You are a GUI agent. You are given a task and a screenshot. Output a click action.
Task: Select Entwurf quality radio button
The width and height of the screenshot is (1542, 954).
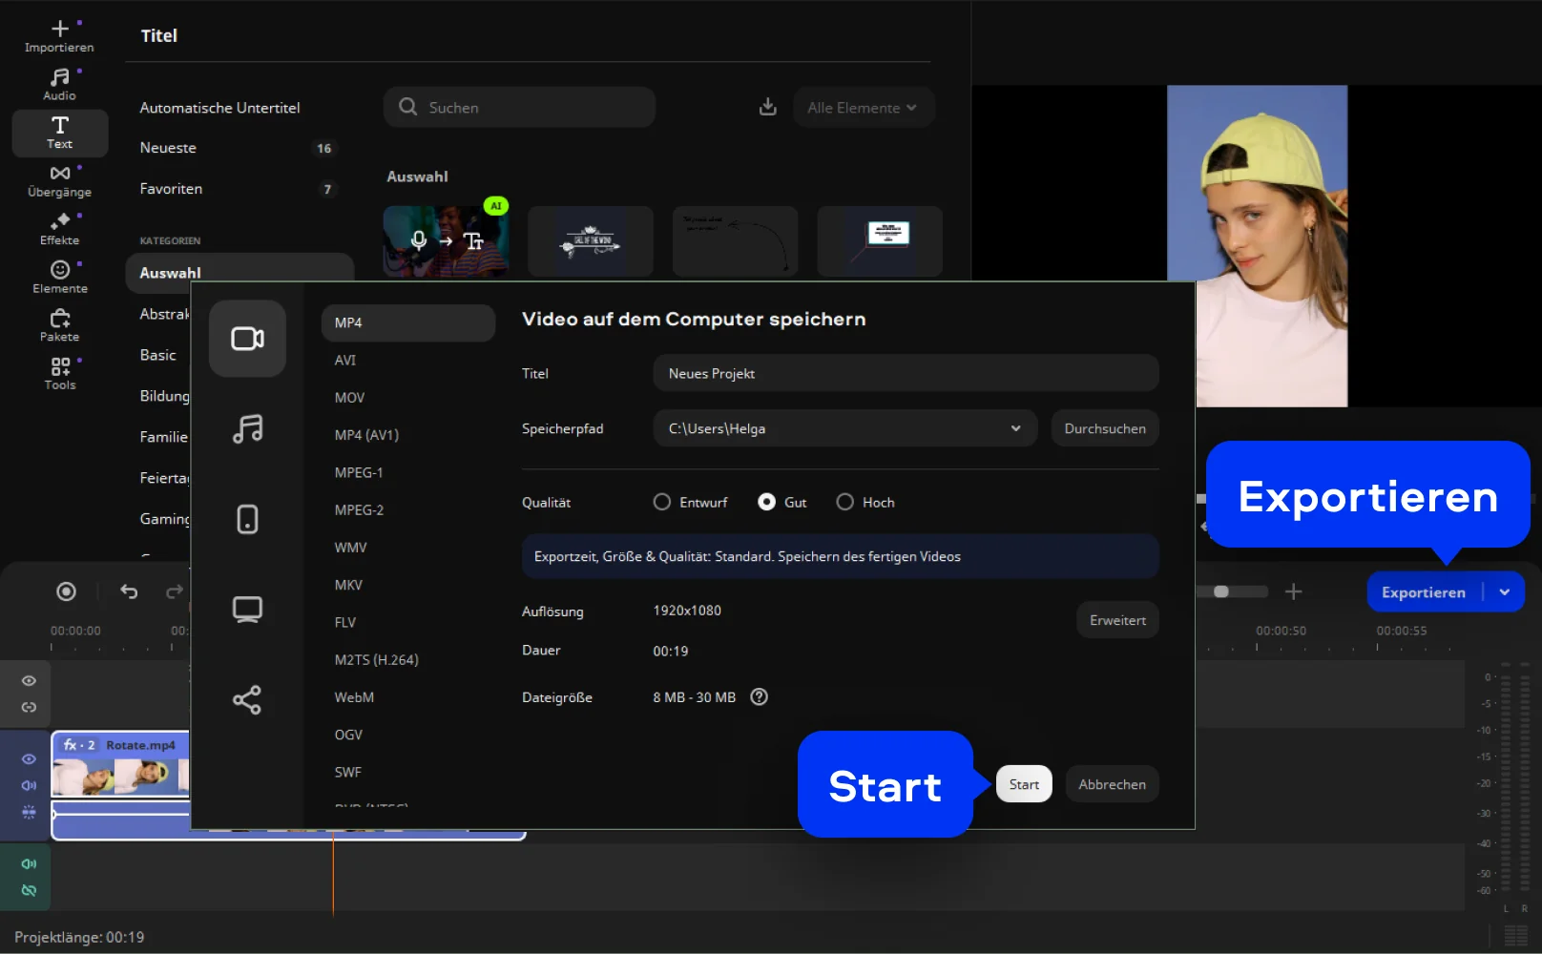click(662, 502)
